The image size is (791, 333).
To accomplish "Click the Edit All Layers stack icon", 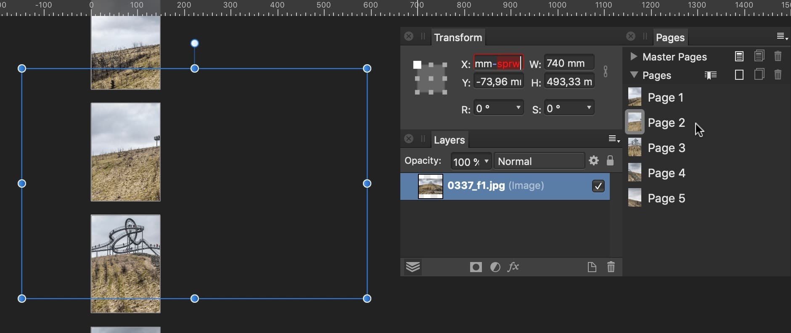I will [x=413, y=267].
